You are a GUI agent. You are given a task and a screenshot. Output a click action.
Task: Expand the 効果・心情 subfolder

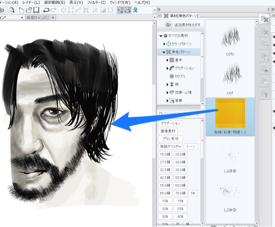(167, 93)
